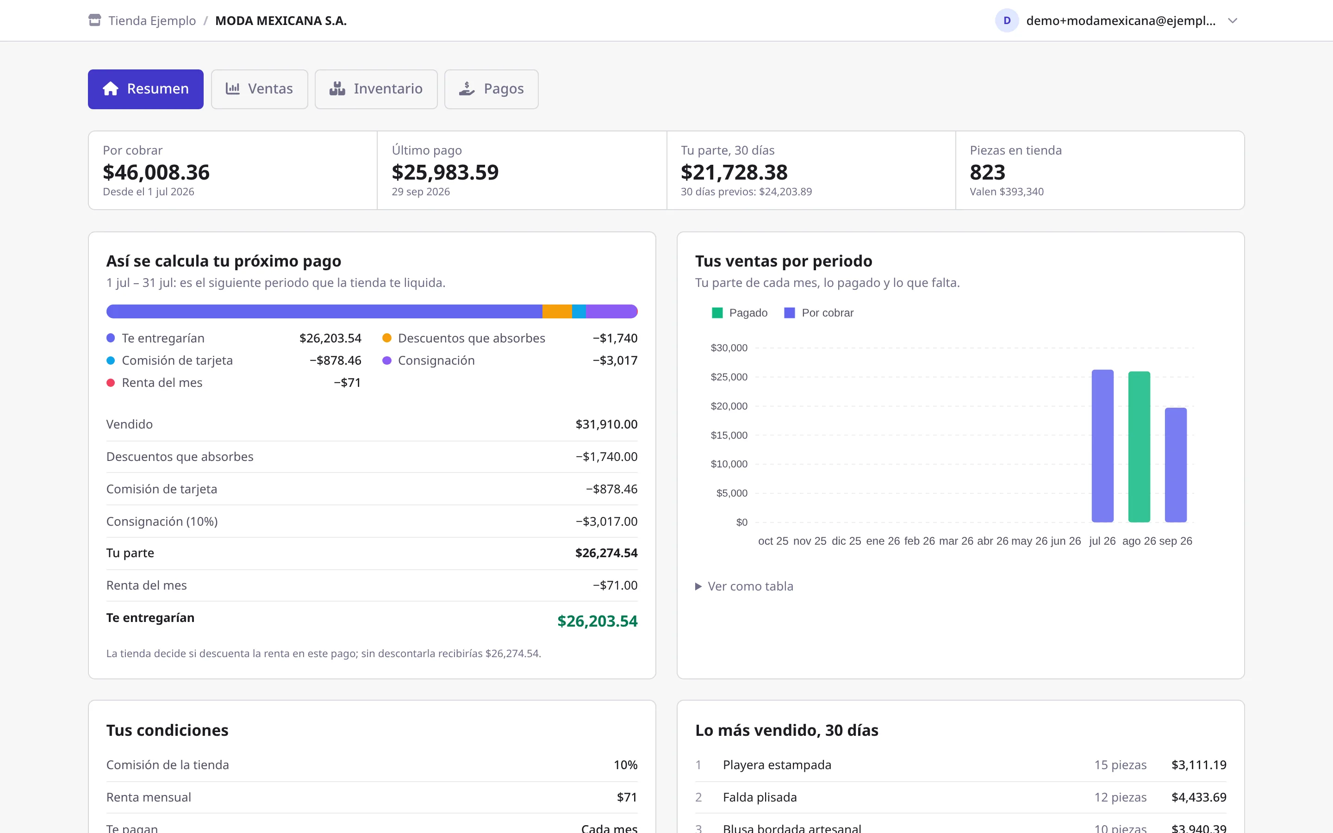
Task: Click the Por cobrar amount $46,008.36
Action: [156, 173]
